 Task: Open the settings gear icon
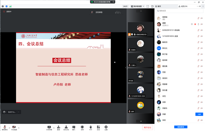106,128
